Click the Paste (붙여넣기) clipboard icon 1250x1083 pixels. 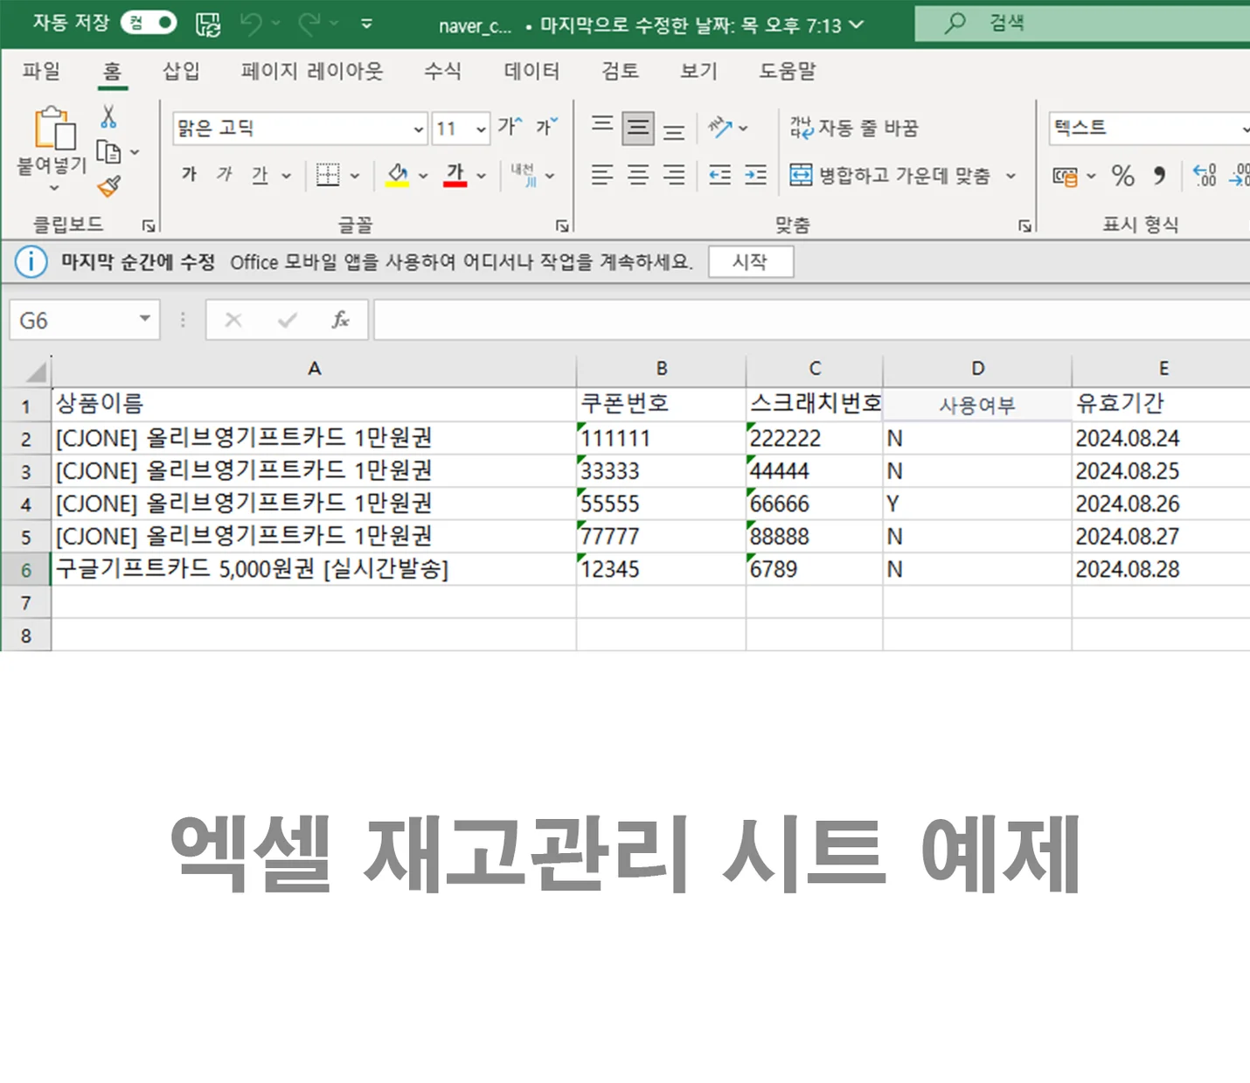pos(54,128)
